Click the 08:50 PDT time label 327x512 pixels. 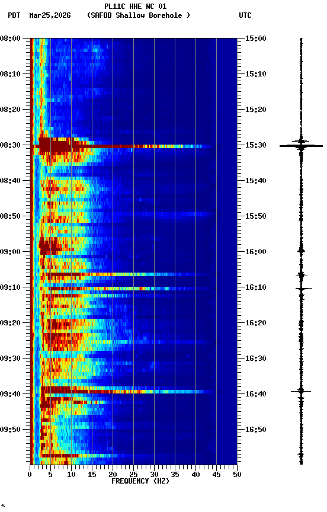pyautogui.click(x=10, y=216)
